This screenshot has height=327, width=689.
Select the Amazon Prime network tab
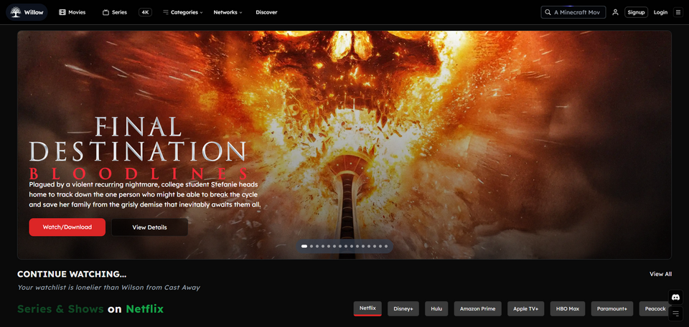(x=478, y=308)
